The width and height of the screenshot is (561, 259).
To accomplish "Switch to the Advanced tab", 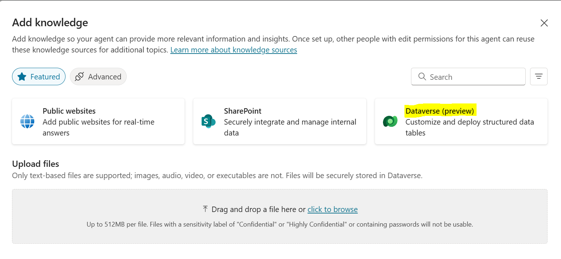I will (x=98, y=76).
